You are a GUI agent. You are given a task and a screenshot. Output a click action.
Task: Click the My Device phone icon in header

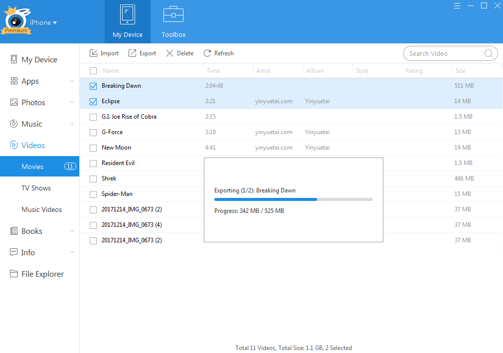[x=127, y=14]
